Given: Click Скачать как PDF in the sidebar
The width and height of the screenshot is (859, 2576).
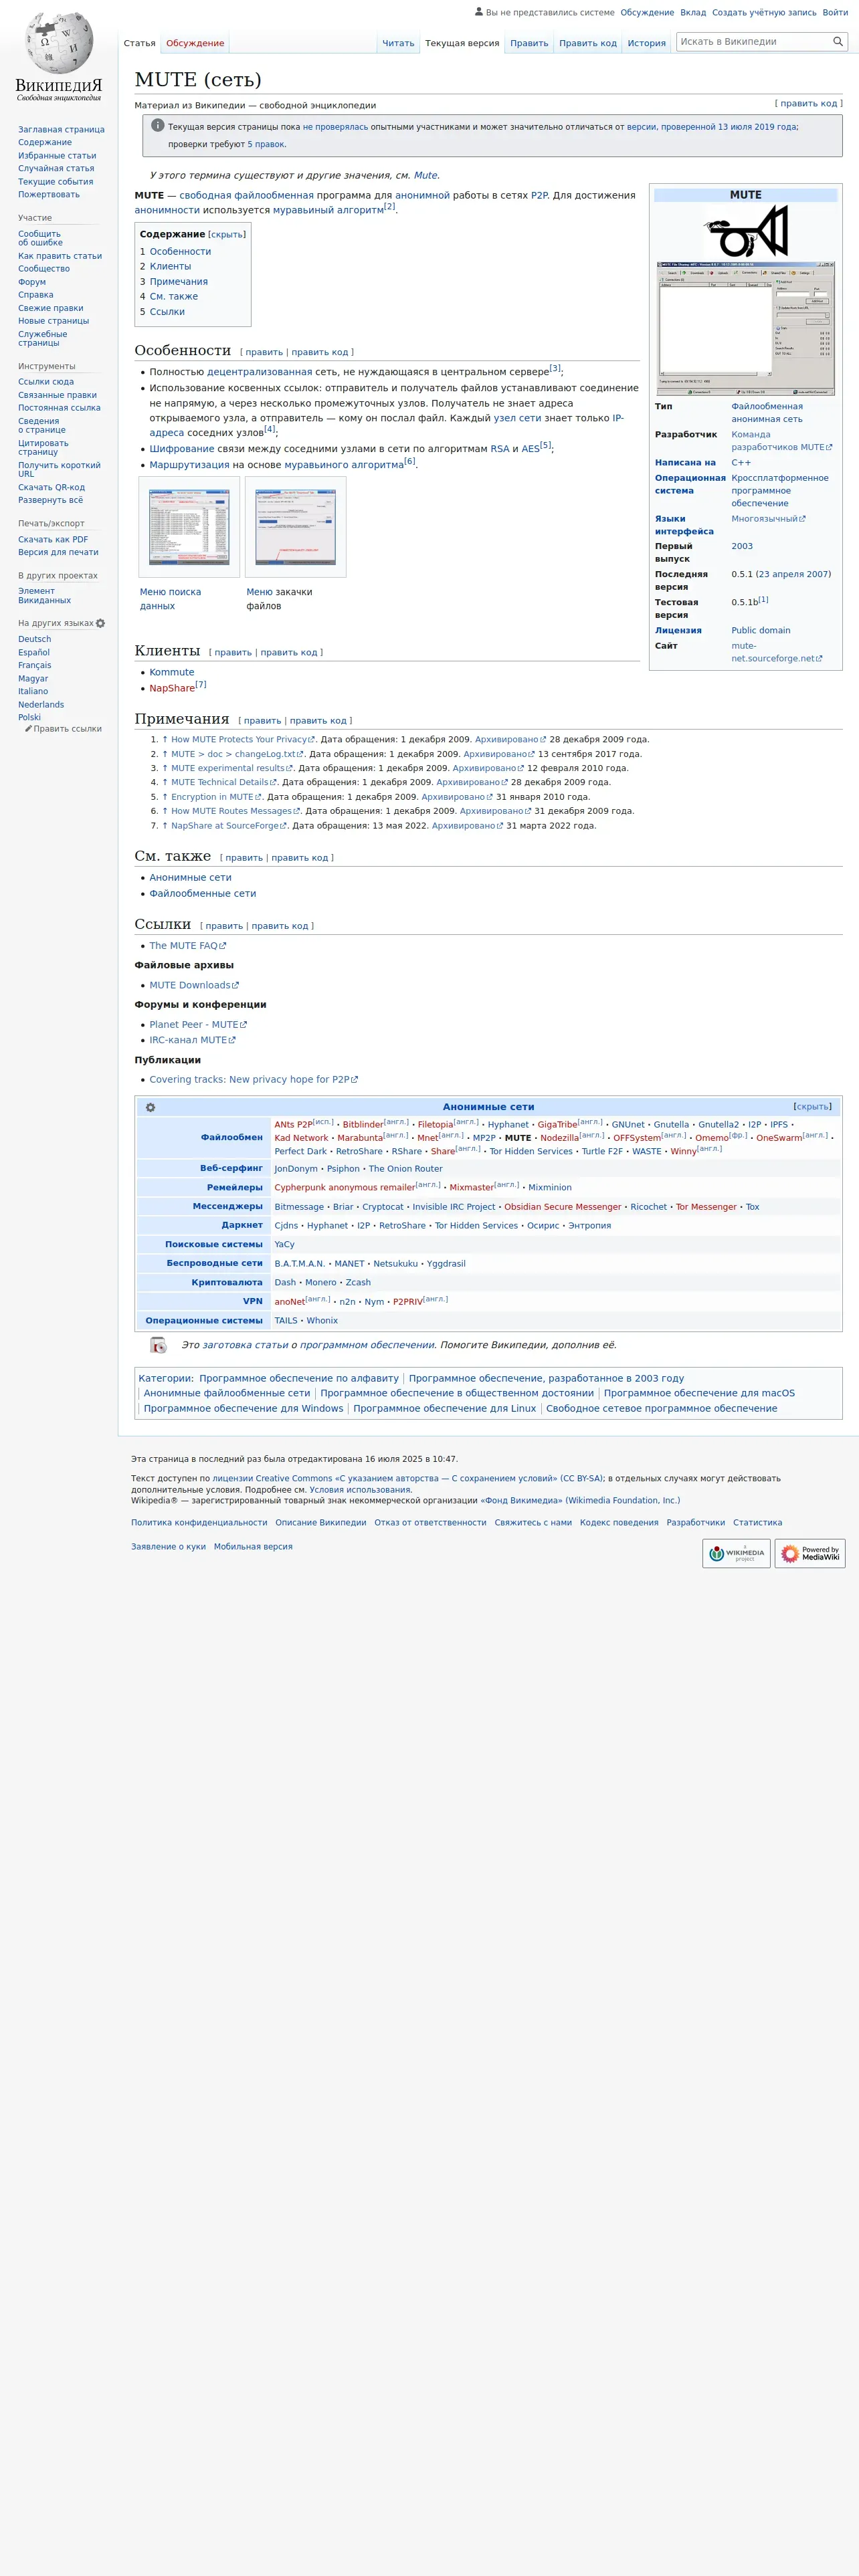Looking at the screenshot, I should coord(53,539).
